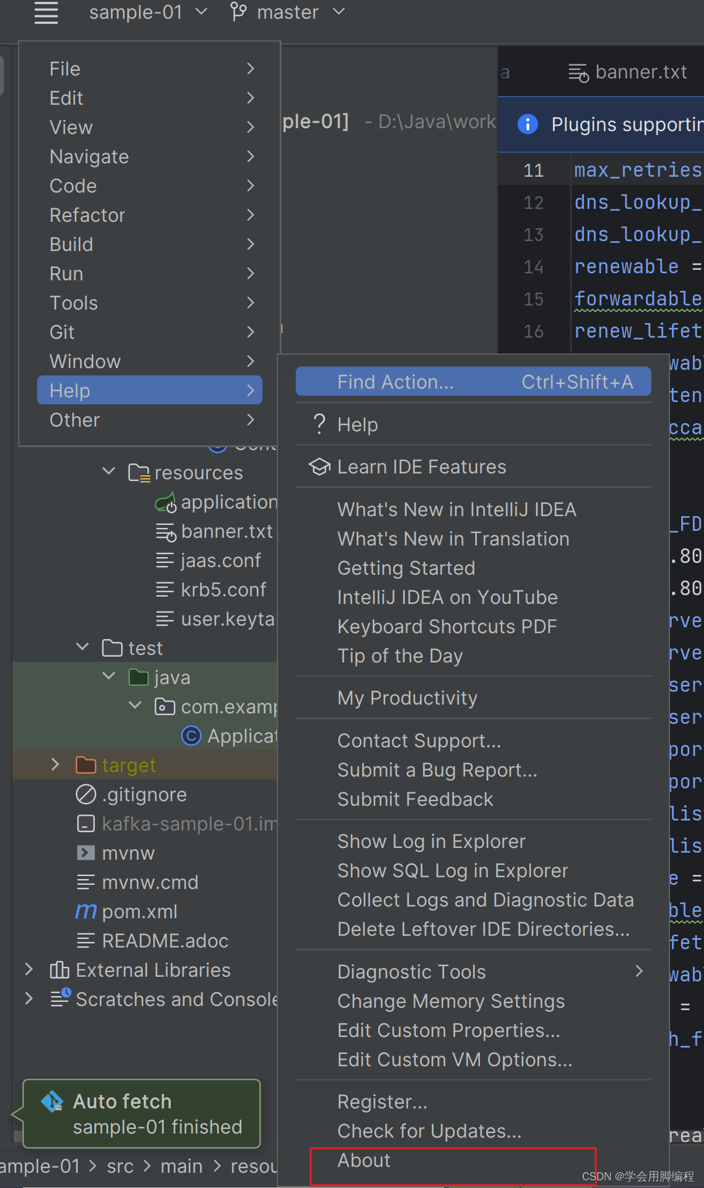The width and height of the screenshot is (704, 1188).
Task: Click the mvnw script icon
Action: point(86,853)
